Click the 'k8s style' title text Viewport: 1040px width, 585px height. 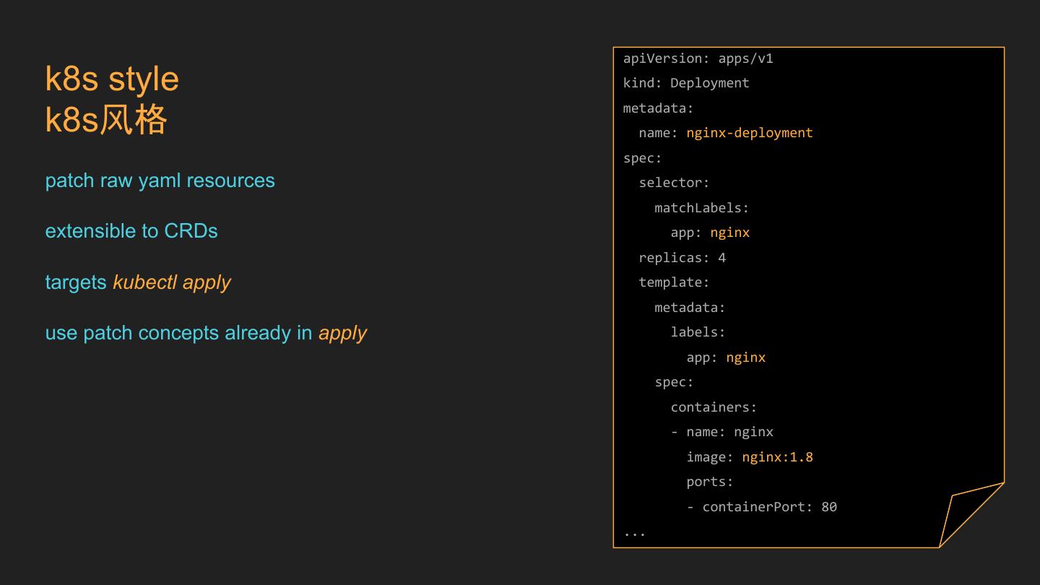click(112, 79)
